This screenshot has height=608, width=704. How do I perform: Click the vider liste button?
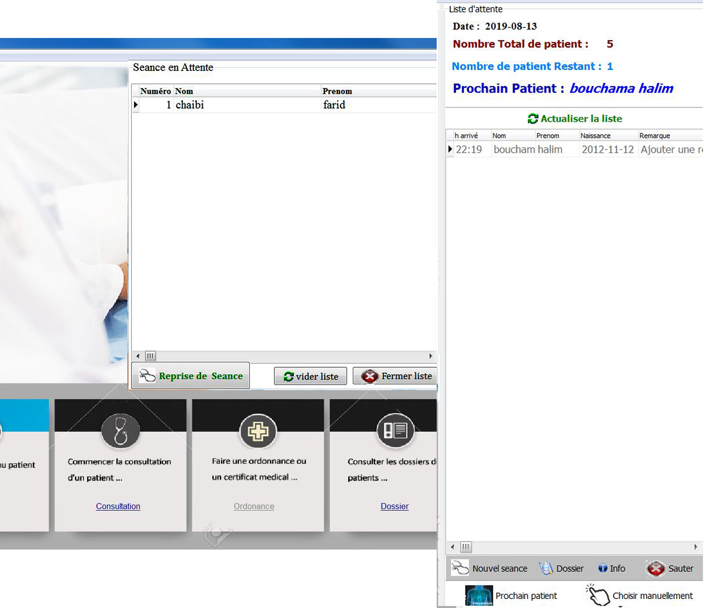click(310, 376)
